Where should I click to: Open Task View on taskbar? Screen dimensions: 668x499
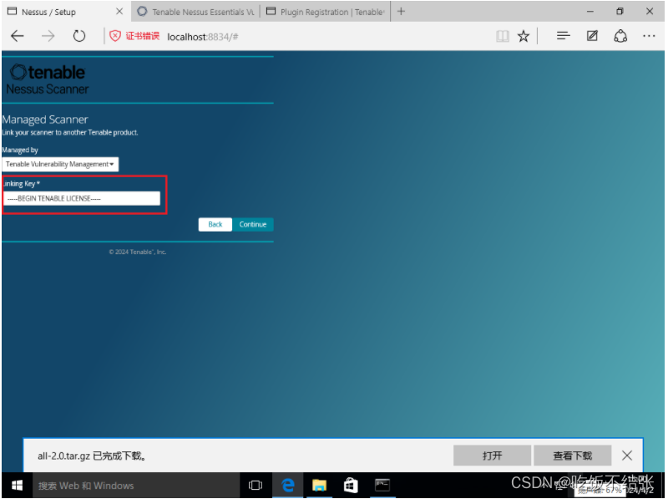(x=256, y=486)
